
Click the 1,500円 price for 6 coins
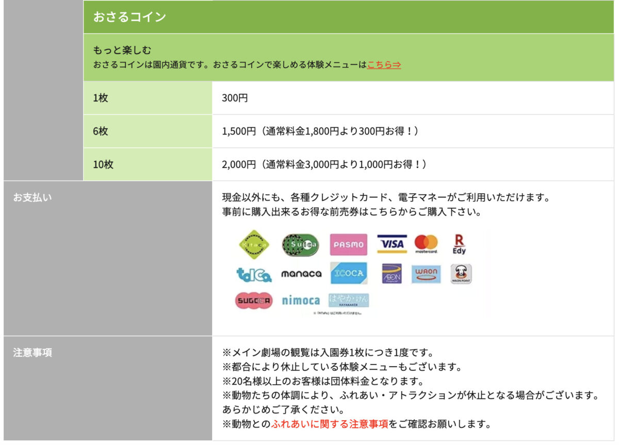[239, 131]
